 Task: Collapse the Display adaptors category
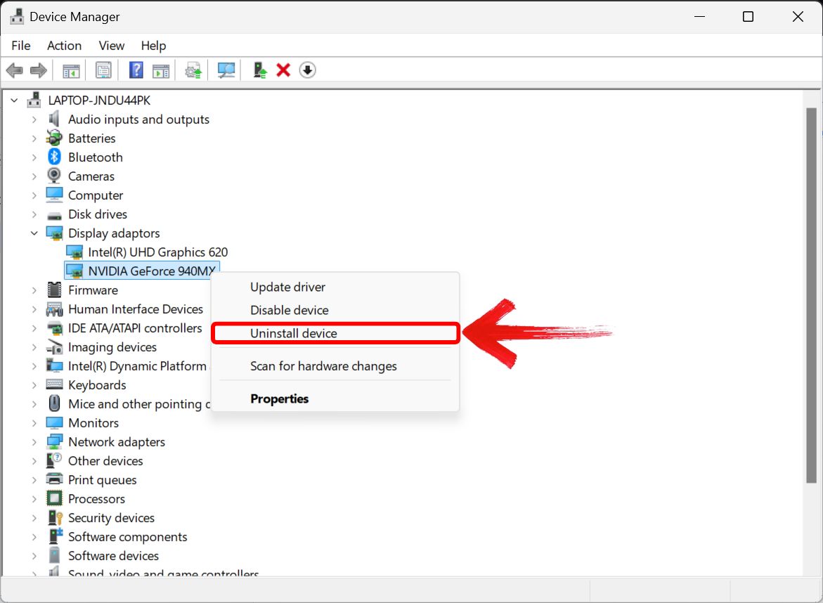(x=34, y=233)
